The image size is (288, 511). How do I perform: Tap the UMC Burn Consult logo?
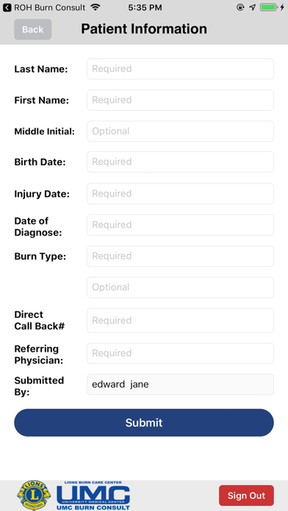(93, 495)
